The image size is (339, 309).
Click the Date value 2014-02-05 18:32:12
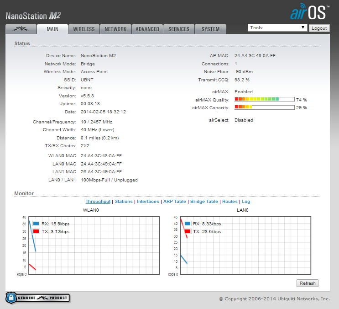[x=104, y=112]
